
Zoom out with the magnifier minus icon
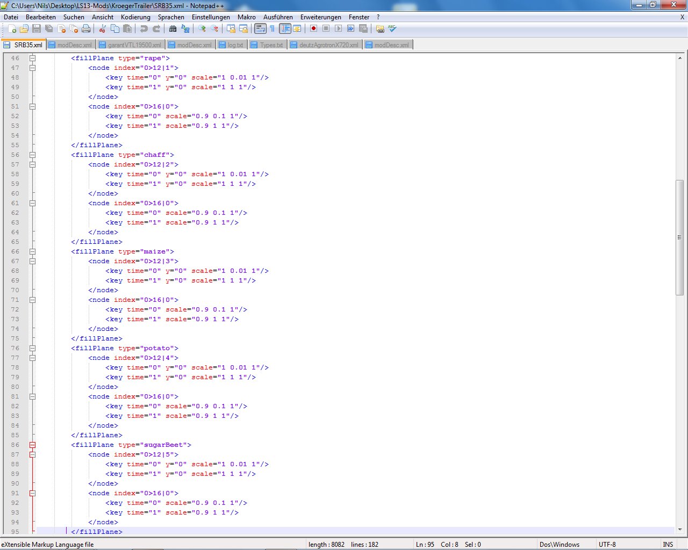coord(214,28)
